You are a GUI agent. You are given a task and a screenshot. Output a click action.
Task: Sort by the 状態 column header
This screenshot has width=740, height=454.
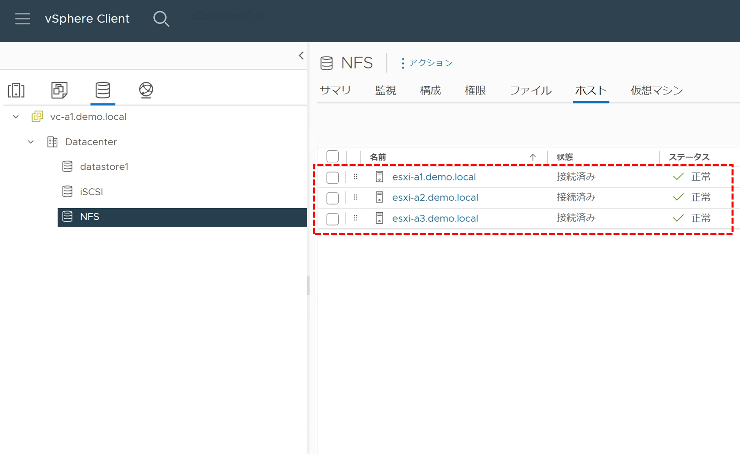[x=564, y=157]
